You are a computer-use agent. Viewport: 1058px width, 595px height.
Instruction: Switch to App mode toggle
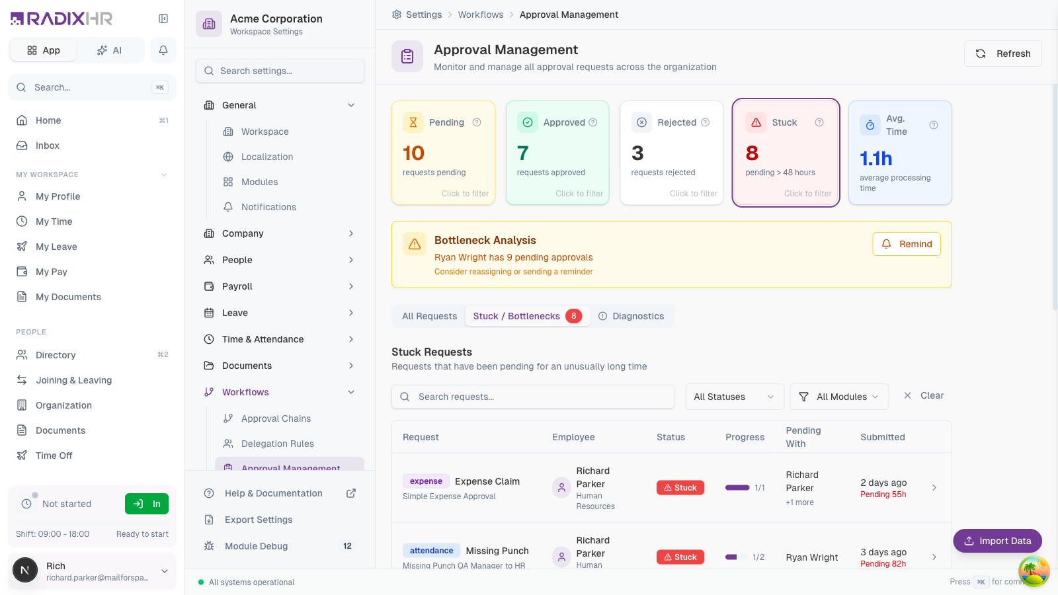click(44, 50)
